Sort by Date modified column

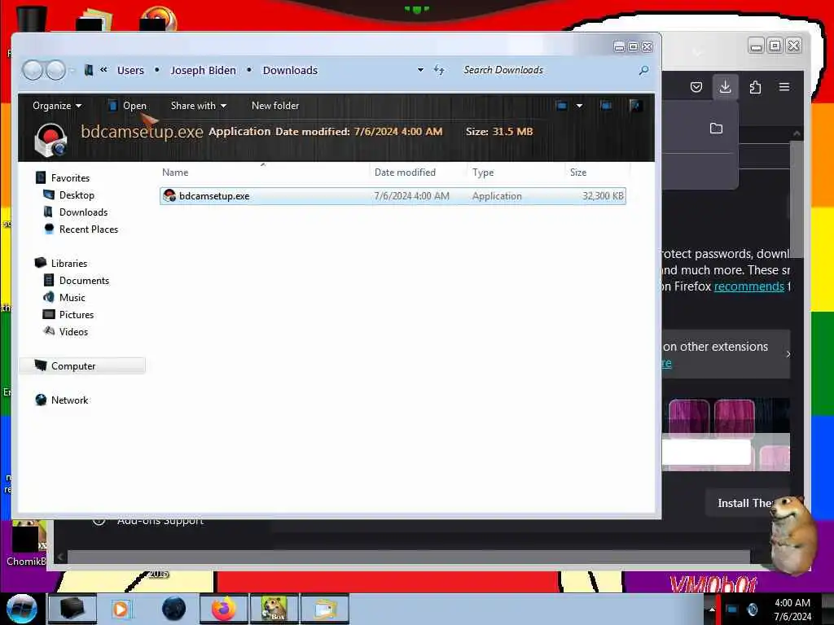pyautogui.click(x=405, y=173)
